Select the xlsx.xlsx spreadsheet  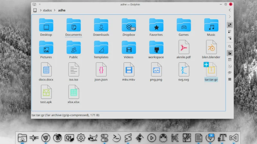pos(74,94)
